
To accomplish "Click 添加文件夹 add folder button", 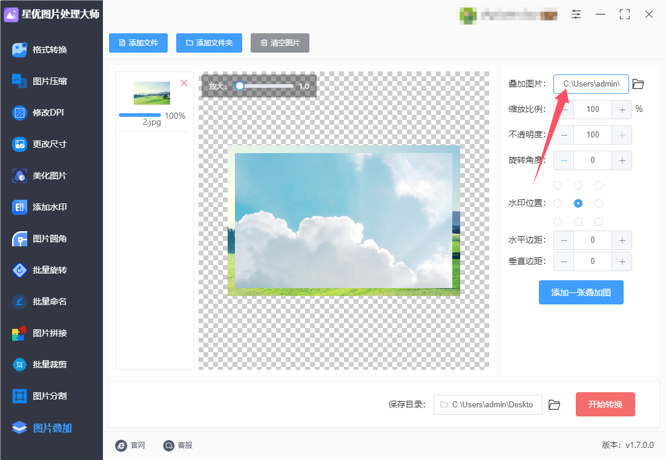I will point(209,43).
